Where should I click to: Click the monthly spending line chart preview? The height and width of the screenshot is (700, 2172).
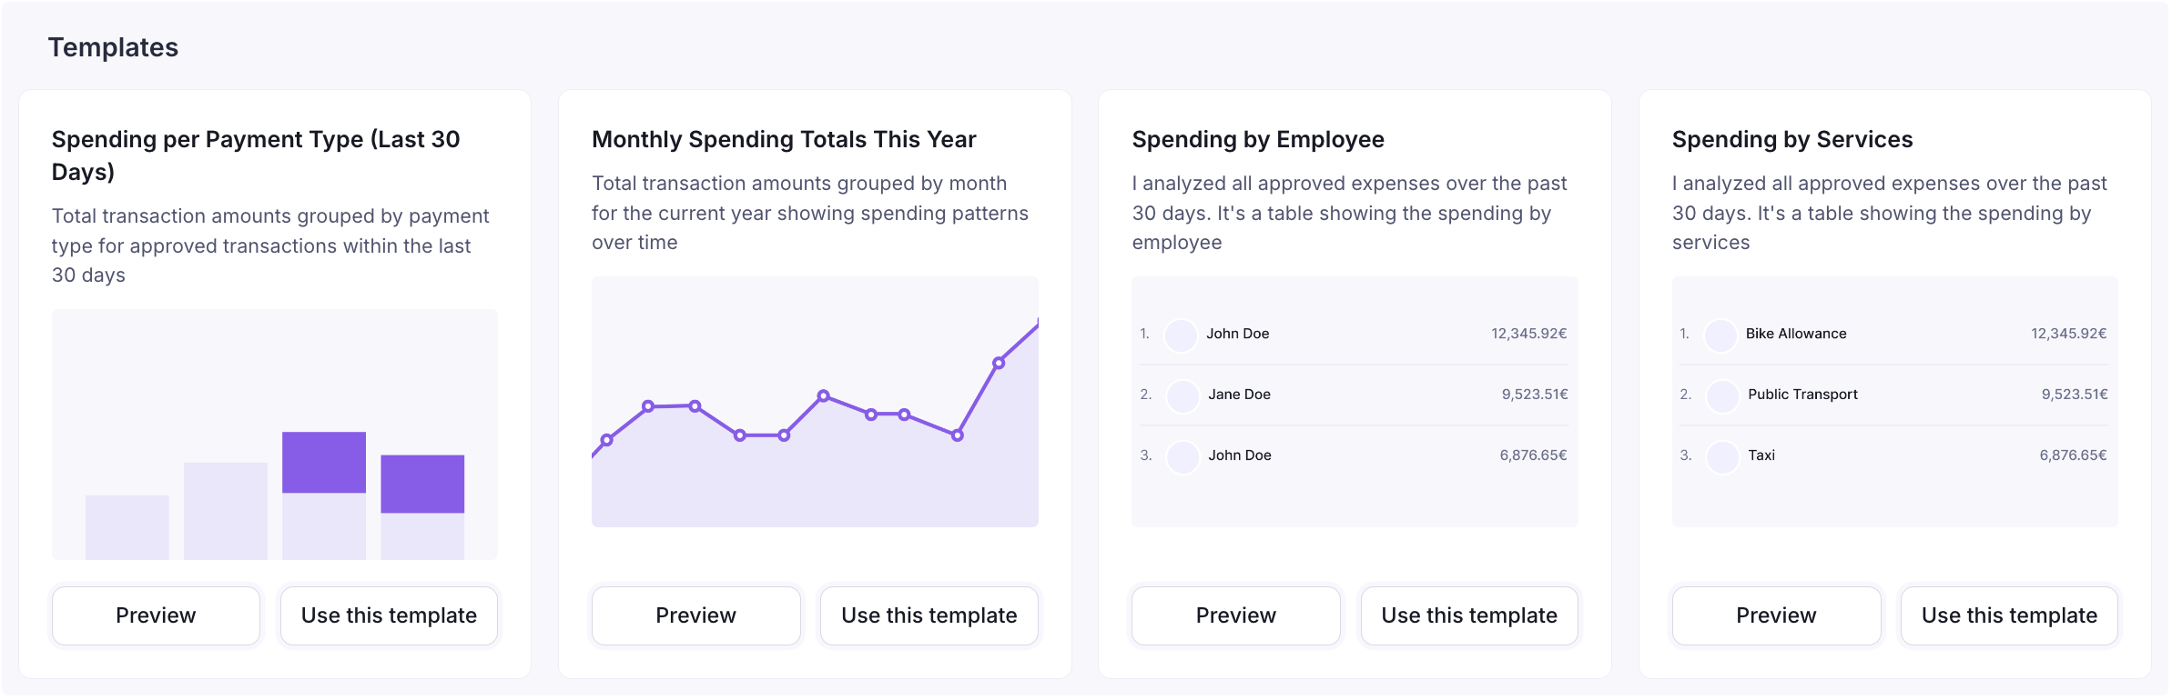tap(816, 400)
